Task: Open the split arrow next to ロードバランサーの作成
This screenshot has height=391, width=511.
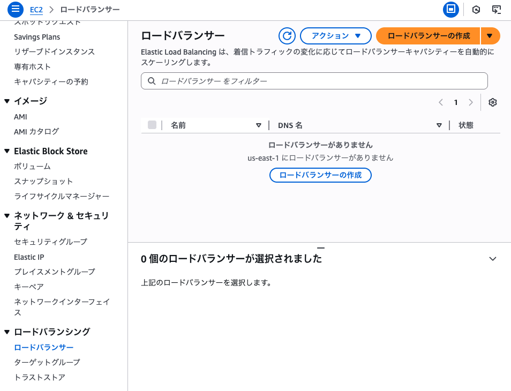Action: (491, 36)
